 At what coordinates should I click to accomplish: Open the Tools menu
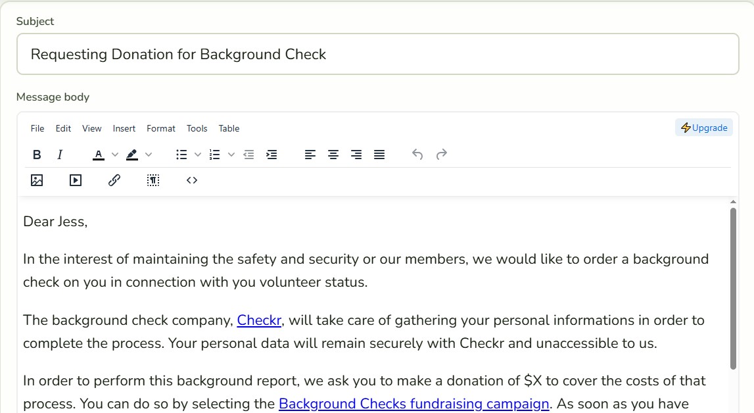coord(197,128)
